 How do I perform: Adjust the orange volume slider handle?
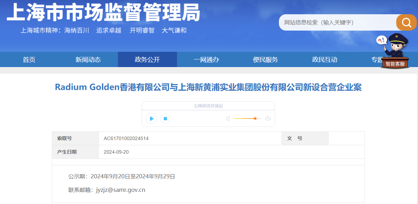(255, 119)
